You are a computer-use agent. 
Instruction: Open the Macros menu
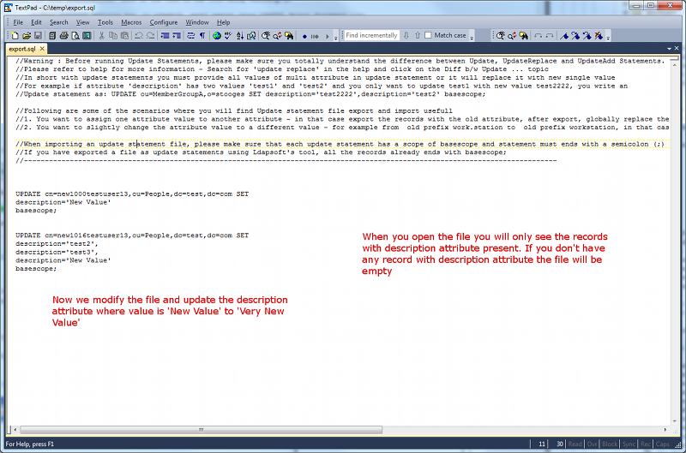pyautogui.click(x=131, y=22)
